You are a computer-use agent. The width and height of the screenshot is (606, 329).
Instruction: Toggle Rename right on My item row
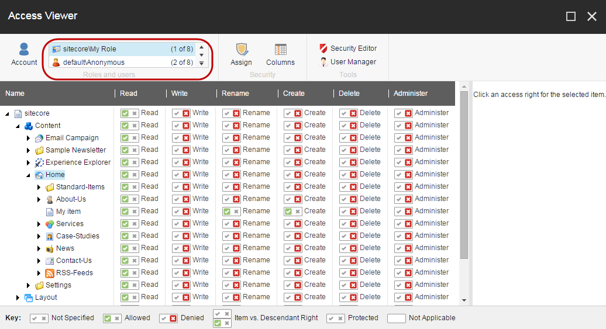pos(231,212)
